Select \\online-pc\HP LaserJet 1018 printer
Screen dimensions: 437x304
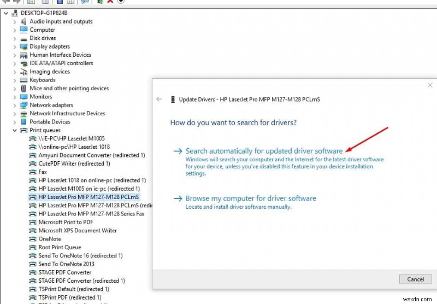pyautogui.click(x=74, y=147)
